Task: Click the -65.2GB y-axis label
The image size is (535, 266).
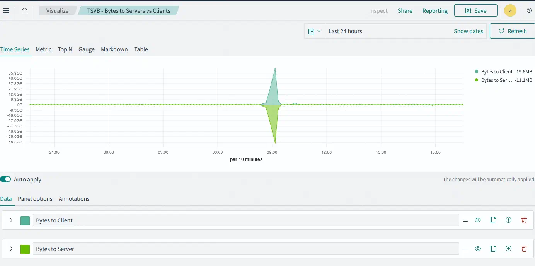Action: click(x=15, y=142)
